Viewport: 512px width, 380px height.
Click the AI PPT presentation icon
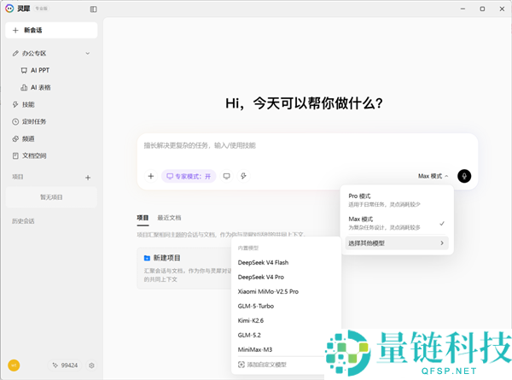pyautogui.click(x=24, y=71)
